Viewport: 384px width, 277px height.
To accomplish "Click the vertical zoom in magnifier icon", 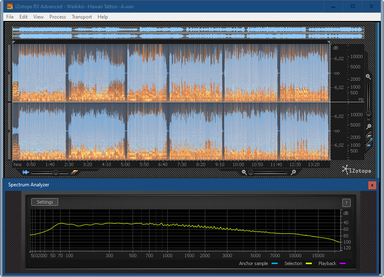I will (368, 77).
